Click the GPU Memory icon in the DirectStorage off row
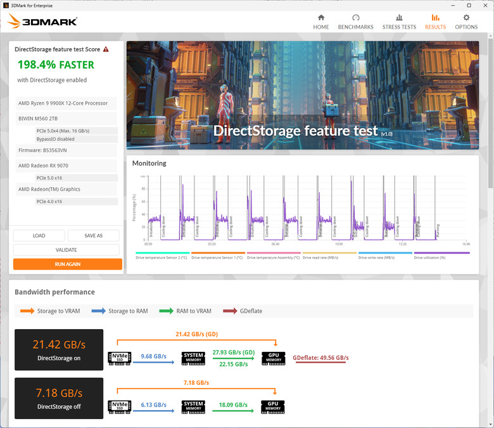Image resolution: width=494 pixels, height=428 pixels. pyautogui.click(x=273, y=407)
